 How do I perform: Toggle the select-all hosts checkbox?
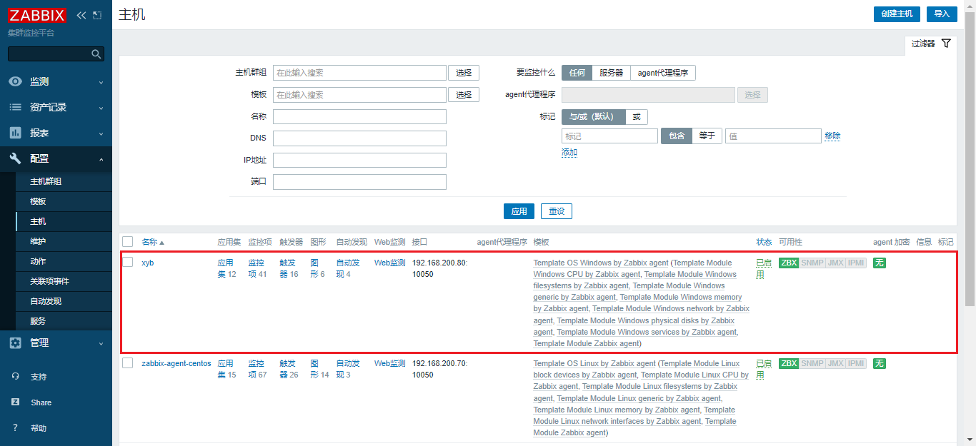pos(128,242)
